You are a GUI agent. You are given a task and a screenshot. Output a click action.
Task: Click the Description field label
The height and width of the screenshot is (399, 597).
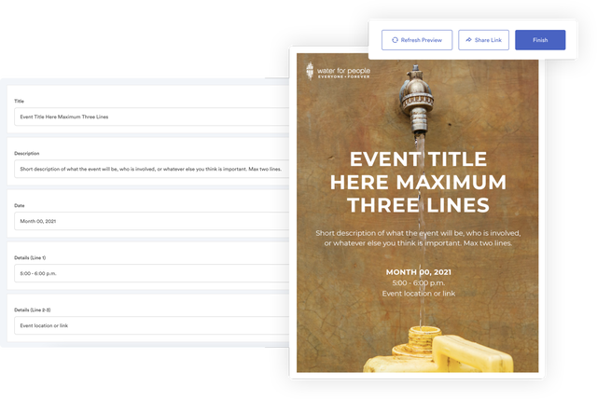click(x=27, y=153)
